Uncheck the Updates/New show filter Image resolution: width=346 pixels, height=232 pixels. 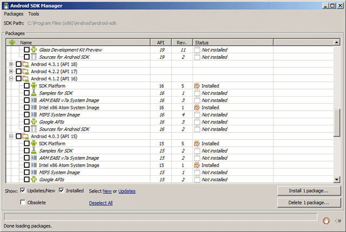click(23, 190)
